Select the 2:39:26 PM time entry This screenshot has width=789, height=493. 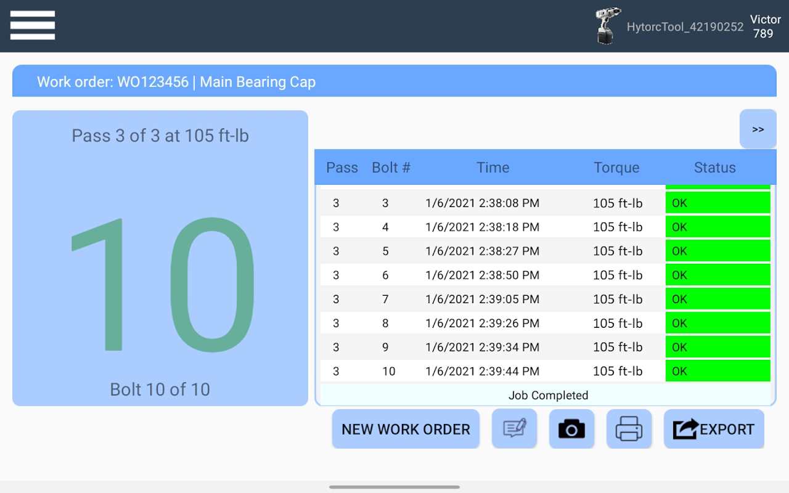click(x=482, y=323)
